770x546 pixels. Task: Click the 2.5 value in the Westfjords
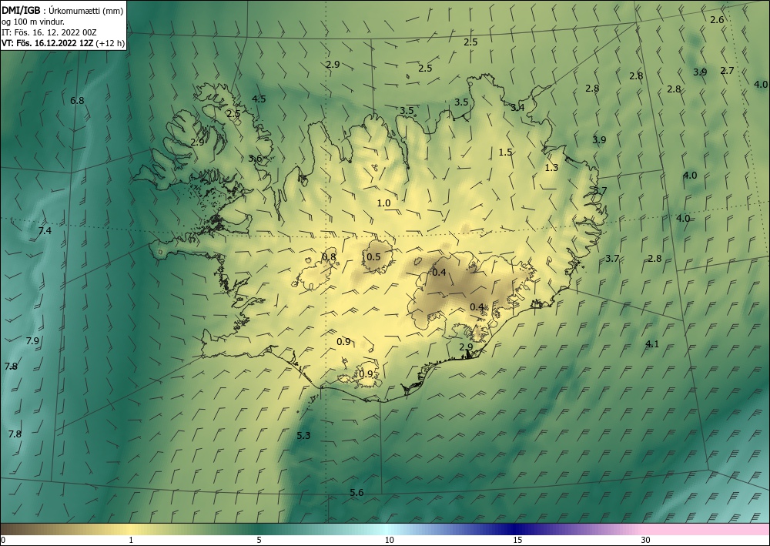pos(233,114)
